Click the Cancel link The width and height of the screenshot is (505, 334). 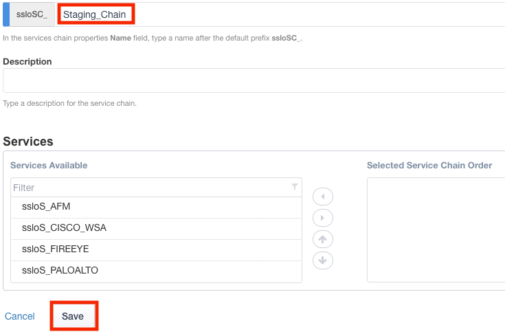(x=20, y=316)
